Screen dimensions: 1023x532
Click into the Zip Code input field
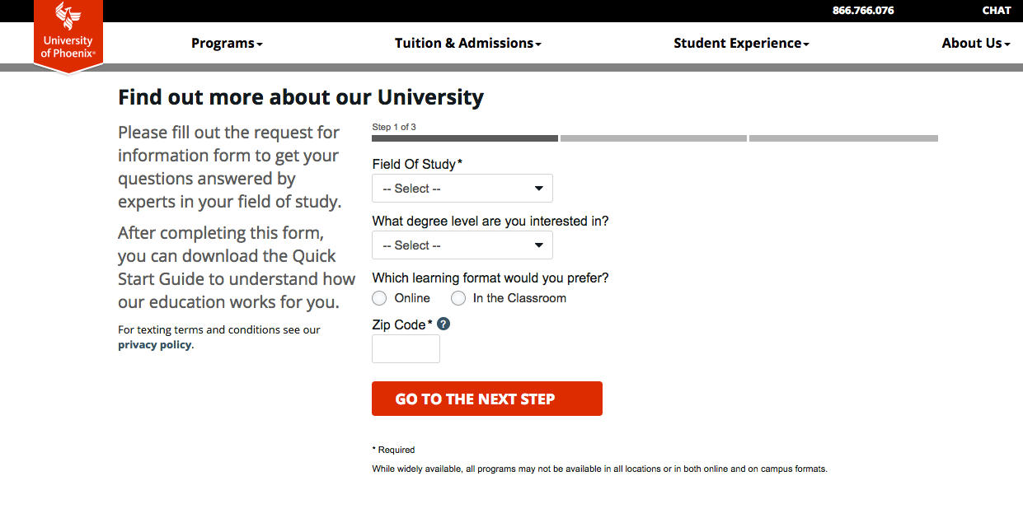tap(406, 349)
